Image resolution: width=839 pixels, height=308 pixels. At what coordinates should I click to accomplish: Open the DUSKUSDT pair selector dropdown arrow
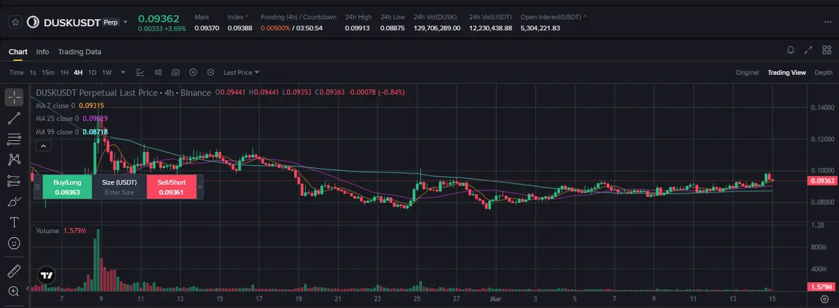pos(125,22)
